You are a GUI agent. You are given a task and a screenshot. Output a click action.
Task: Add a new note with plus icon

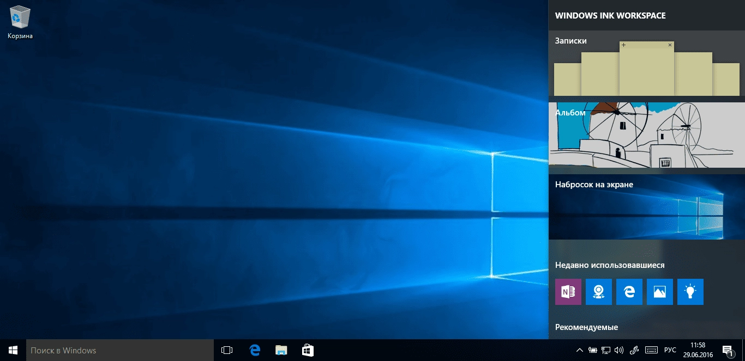[623, 45]
